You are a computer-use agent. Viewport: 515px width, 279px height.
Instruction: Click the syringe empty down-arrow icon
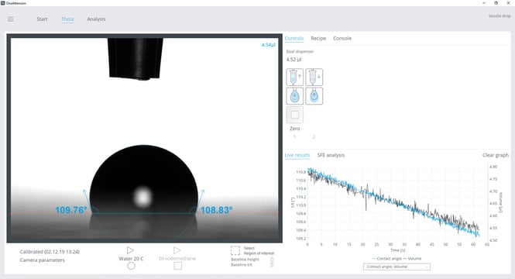pos(314,77)
